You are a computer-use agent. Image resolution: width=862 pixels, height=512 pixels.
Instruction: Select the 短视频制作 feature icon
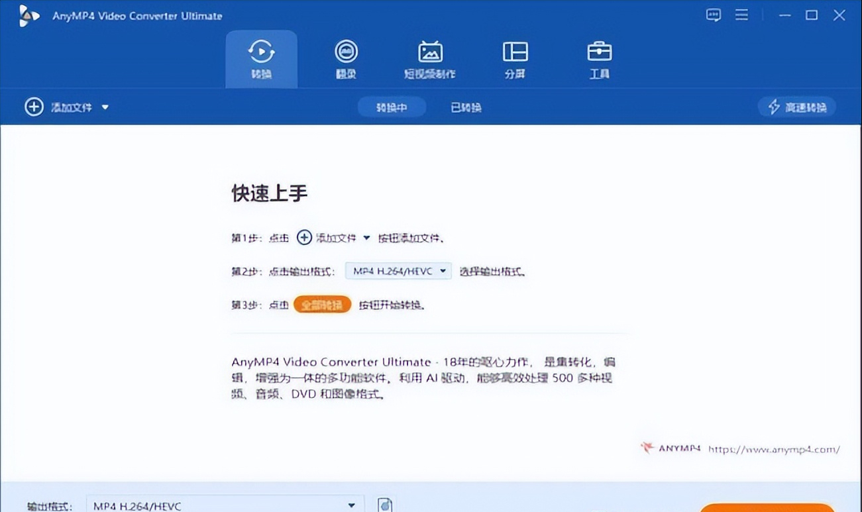[431, 58]
